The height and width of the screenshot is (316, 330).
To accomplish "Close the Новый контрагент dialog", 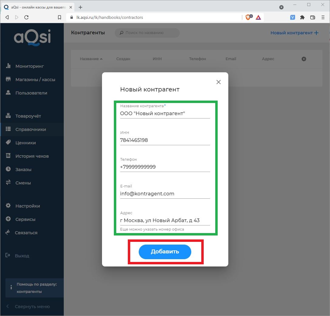I will click(218, 82).
